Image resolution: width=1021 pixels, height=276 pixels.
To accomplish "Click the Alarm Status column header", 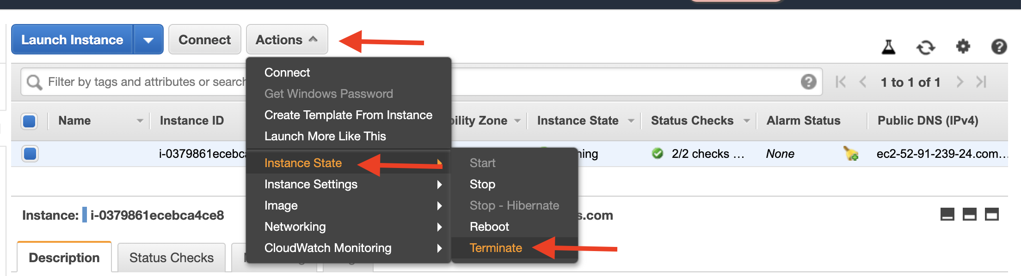I will point(803,120).
